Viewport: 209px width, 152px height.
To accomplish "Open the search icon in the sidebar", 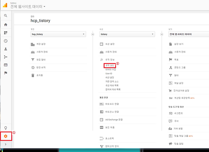I will click(6, 16).
